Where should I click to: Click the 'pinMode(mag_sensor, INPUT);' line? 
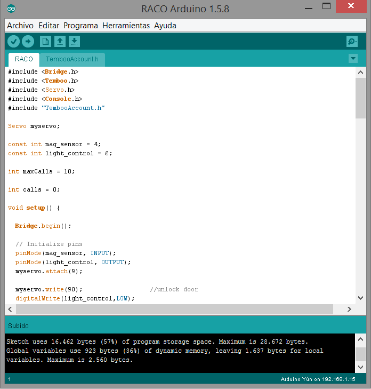[x=66, y=253]
